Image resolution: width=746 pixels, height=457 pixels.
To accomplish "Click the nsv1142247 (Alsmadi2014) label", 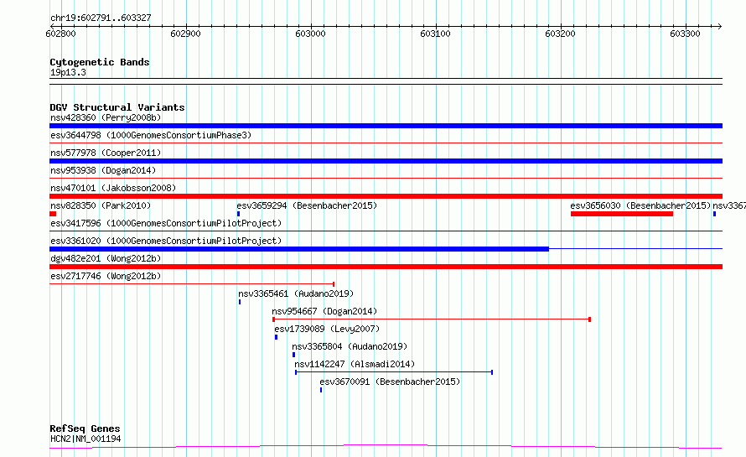I will pyautogui.click(x=355, y=364).
